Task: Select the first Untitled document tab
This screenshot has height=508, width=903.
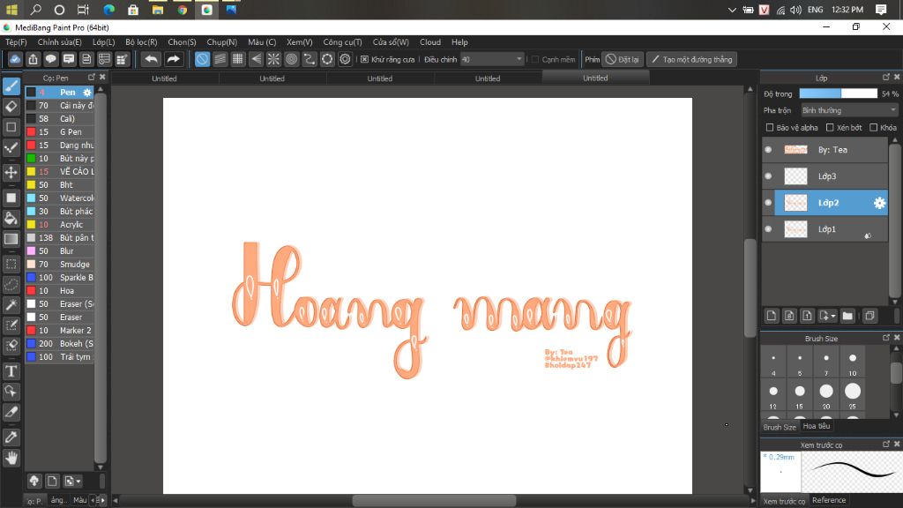Action: coord(164,78)
